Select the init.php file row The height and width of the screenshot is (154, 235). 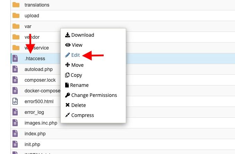point(123,144)
